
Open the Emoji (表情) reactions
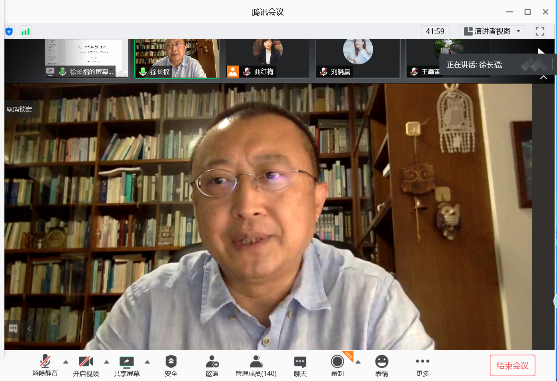381,365
